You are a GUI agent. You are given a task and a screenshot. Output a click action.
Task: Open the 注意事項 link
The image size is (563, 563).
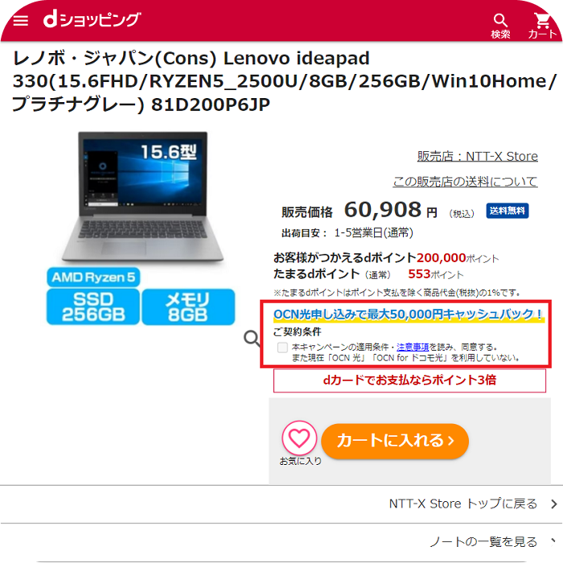(x=413, y=347)
